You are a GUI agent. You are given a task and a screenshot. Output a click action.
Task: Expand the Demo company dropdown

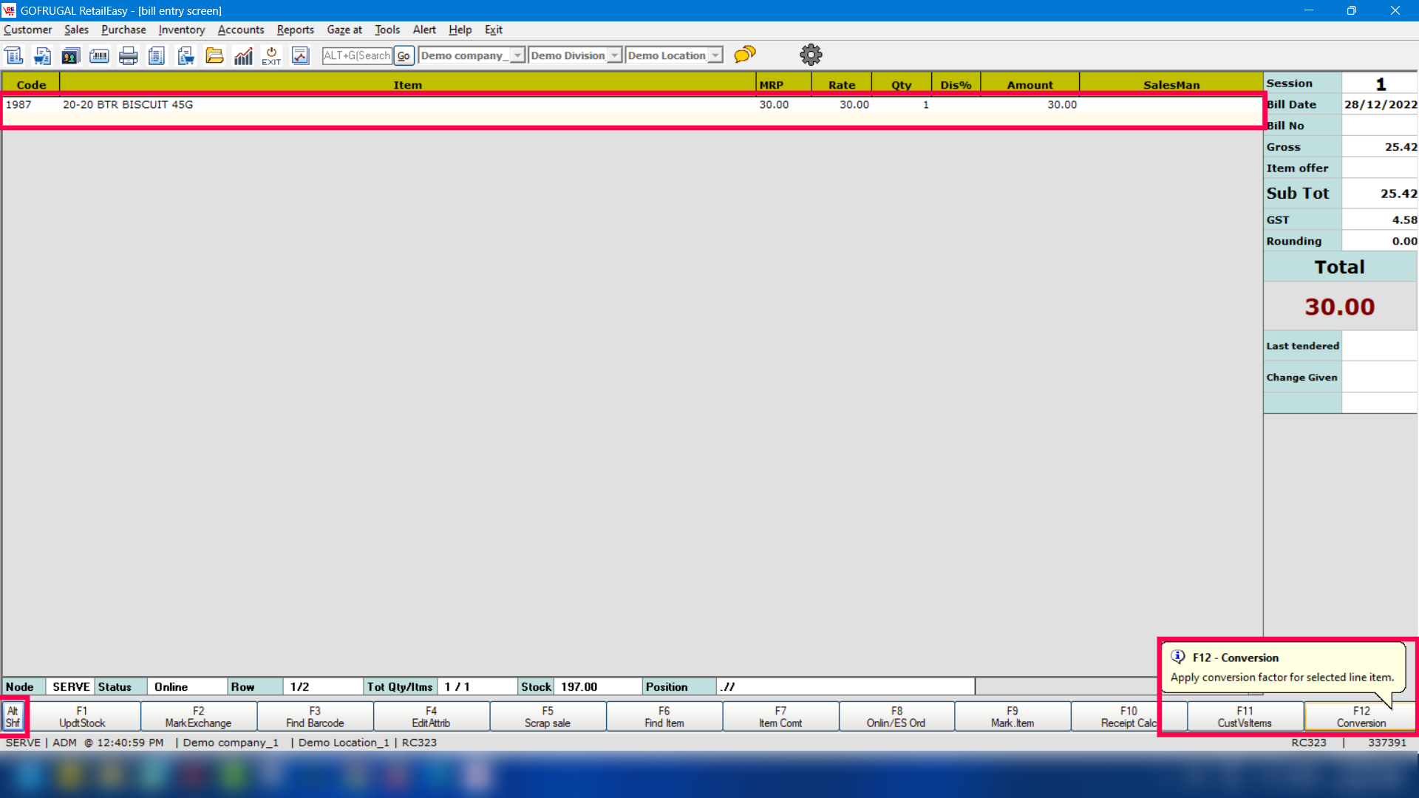pyautogui.click(x=517, y=55)
